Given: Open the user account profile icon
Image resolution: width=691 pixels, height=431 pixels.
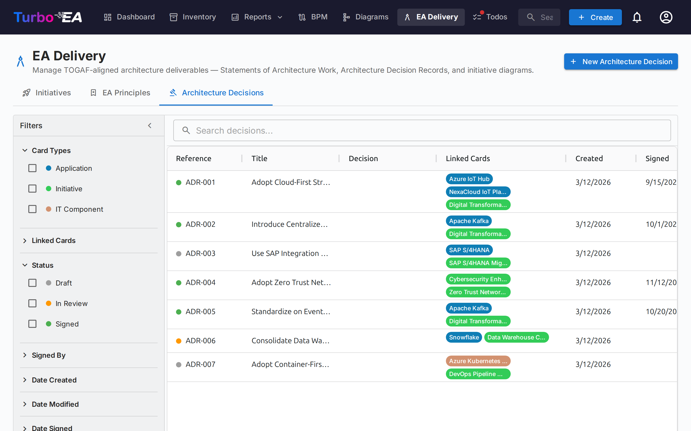Looking at the screenshot, I should pos(666,17).
